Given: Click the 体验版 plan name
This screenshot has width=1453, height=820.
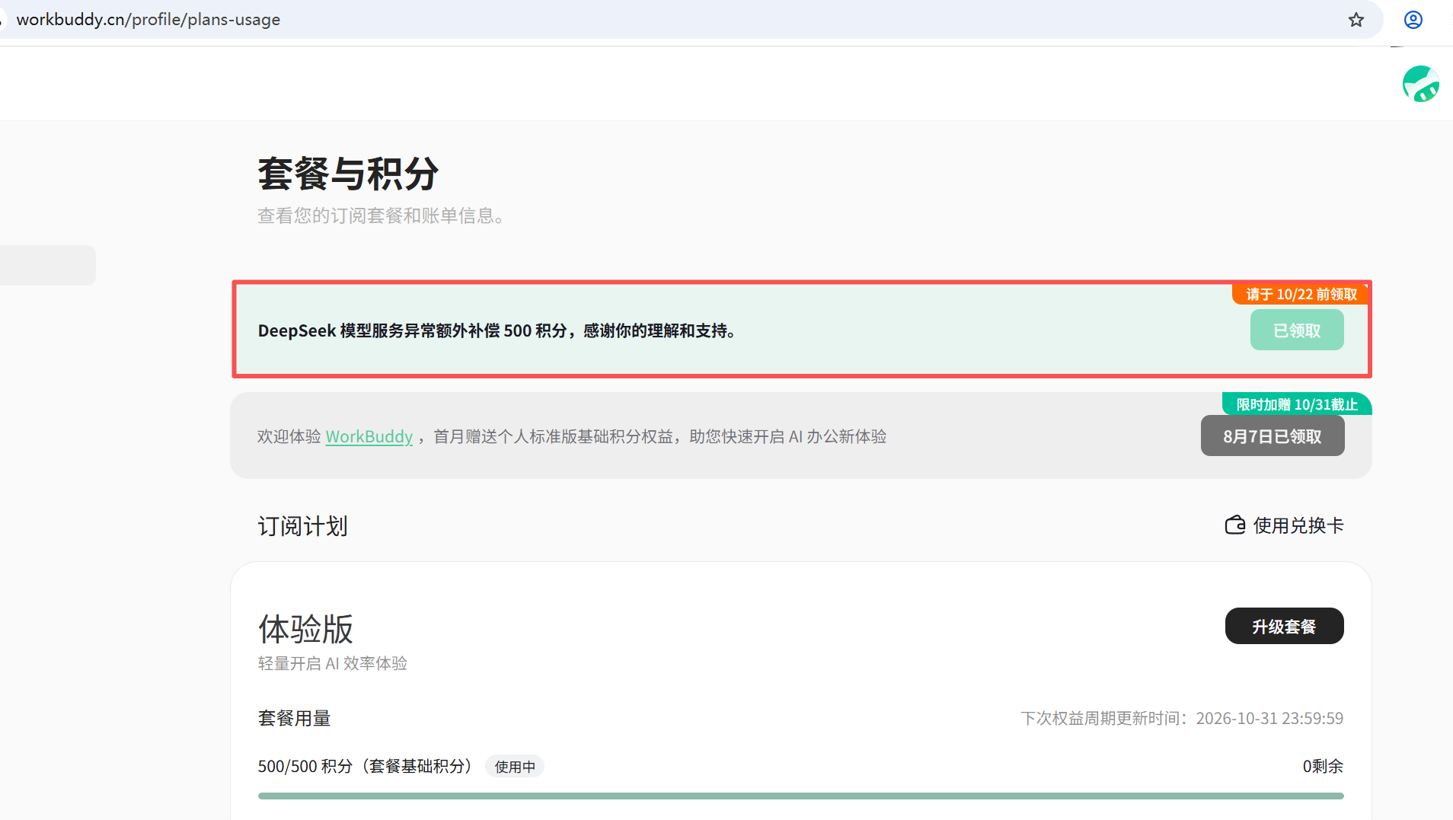Looking at the screenshot, I should [x=305, y=630].
